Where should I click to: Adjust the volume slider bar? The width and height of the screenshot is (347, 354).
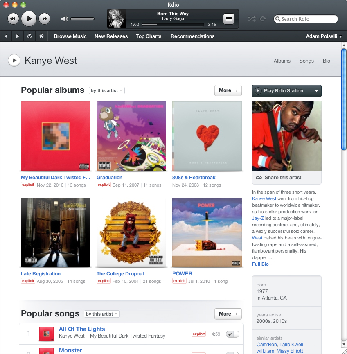[82, 19]
